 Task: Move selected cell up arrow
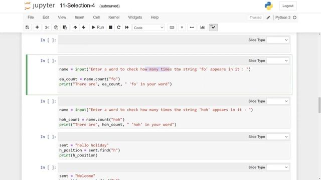pos(75,27)
